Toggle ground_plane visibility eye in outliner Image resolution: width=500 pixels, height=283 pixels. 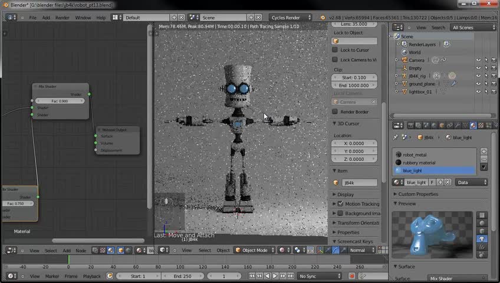point(478,84)
